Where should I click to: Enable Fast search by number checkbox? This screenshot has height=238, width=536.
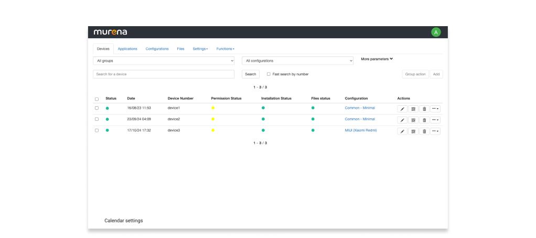pyautogui.click(x=269, y=74)
